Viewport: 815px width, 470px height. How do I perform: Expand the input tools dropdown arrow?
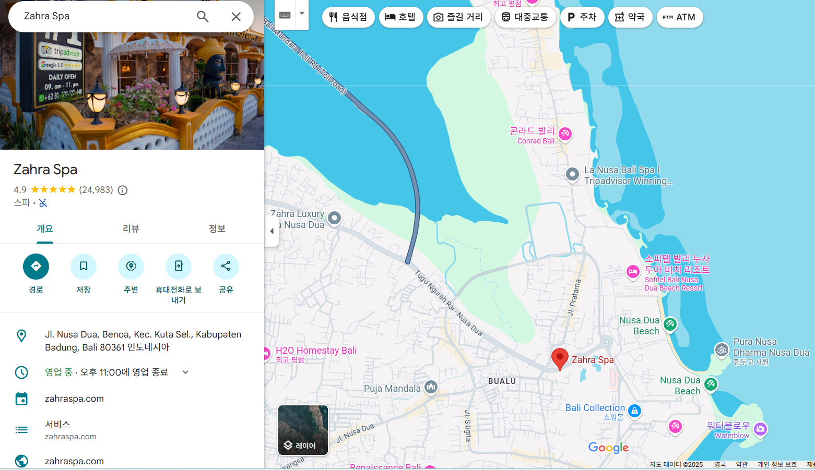coord(302,14)
